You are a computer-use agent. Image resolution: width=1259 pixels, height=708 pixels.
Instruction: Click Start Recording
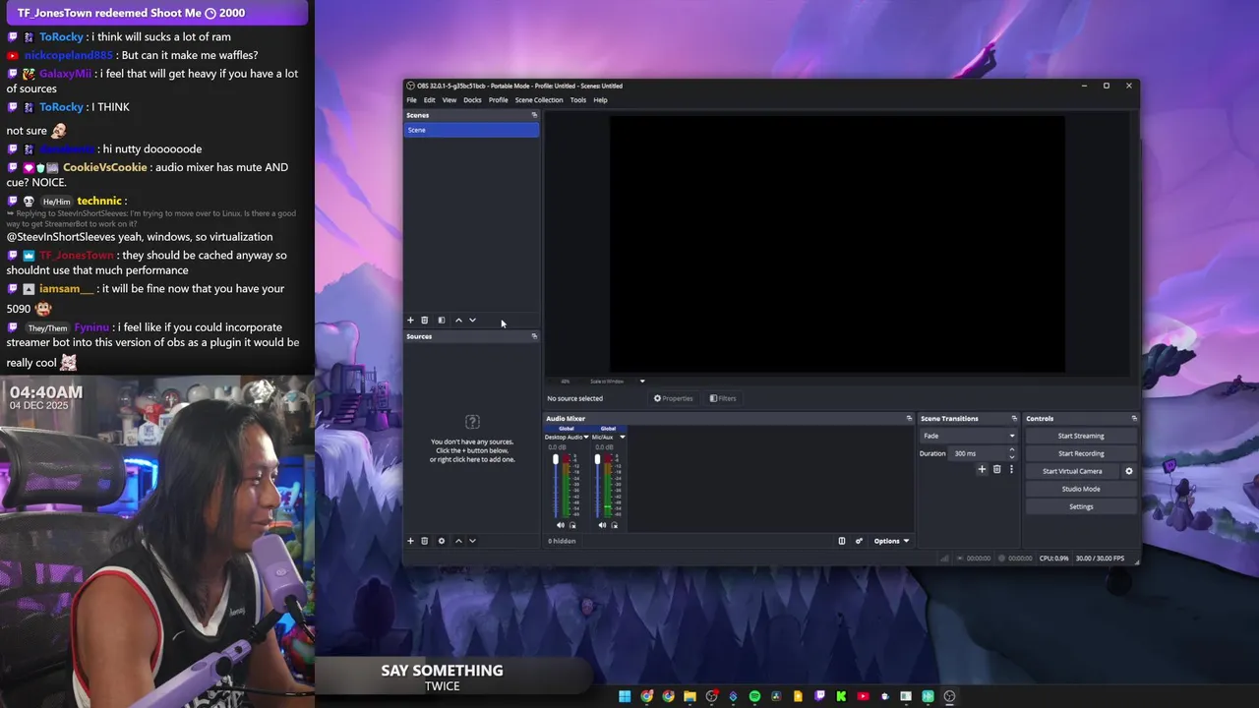[x=1081, y=453]
